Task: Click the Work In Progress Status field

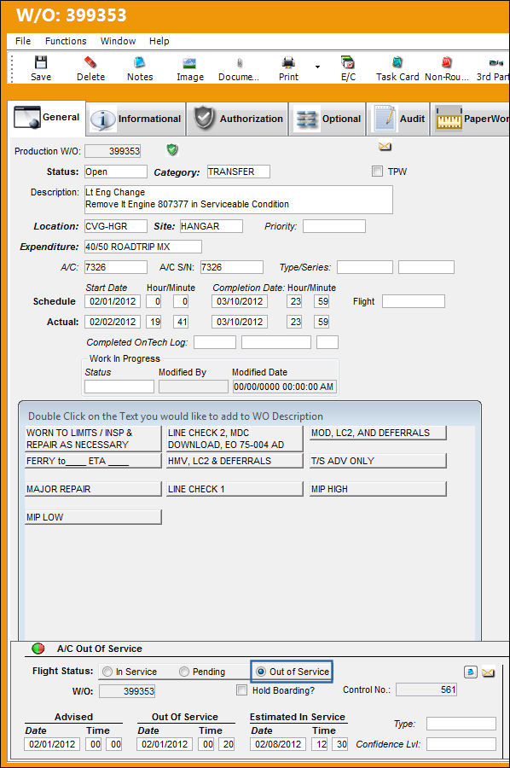Action: (x=119, y=387)
